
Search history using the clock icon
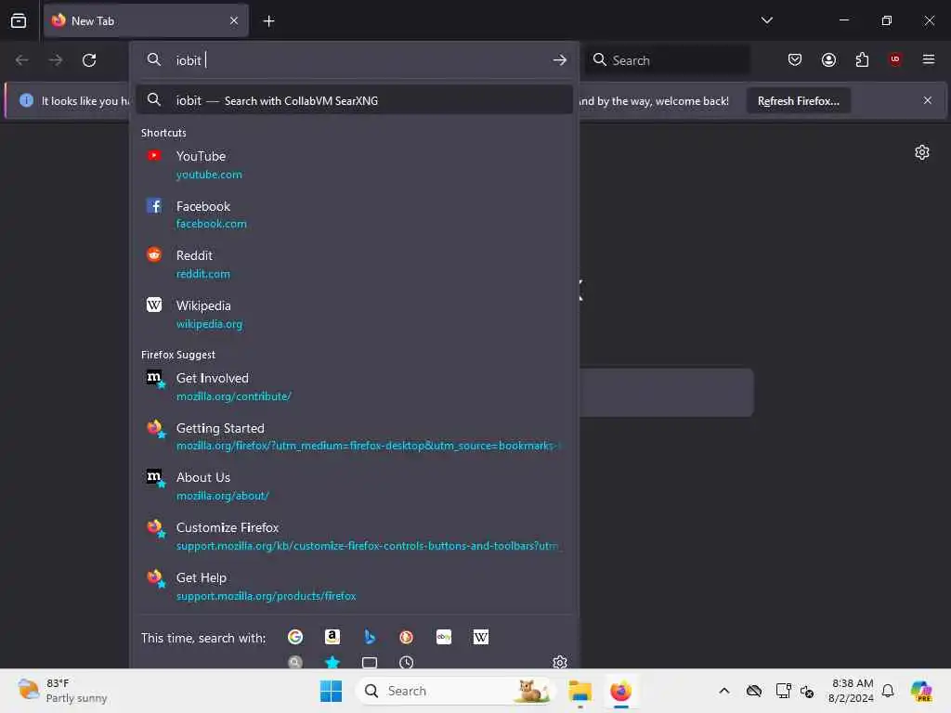click(x=407, y=662)
